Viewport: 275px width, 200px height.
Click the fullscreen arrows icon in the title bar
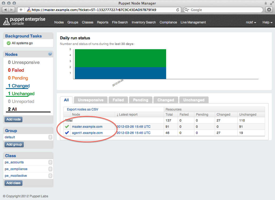click(x=272, y=3)
